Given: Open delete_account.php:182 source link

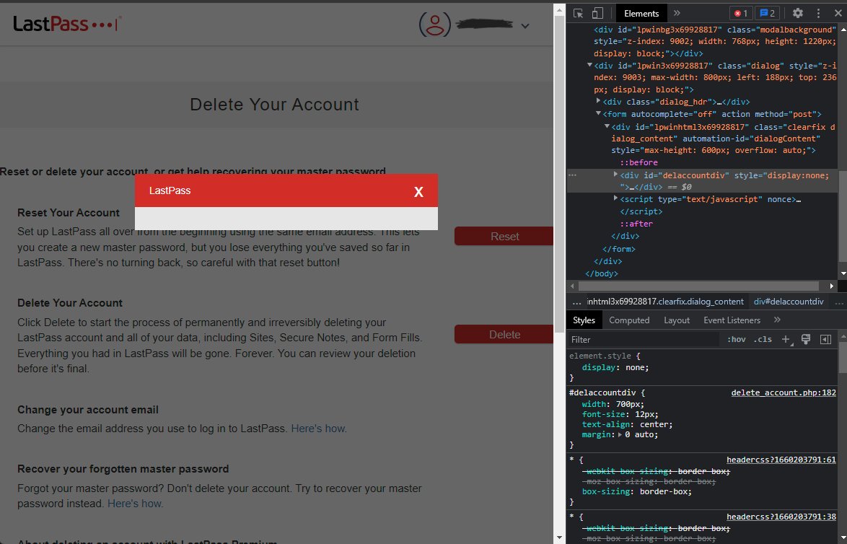Looking at the screenshot, I should coord(784,392).
